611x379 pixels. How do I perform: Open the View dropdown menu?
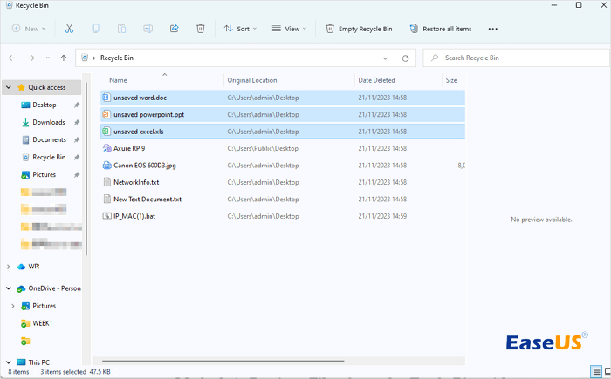288,29
